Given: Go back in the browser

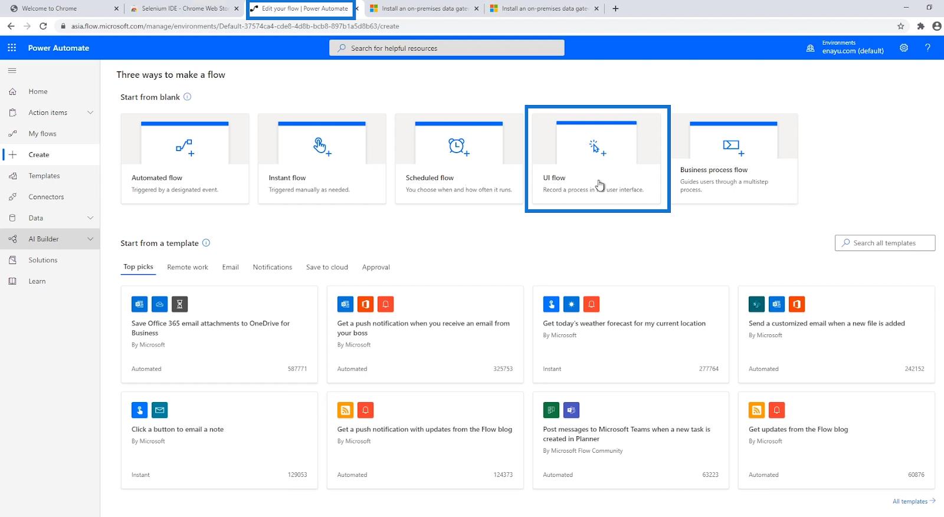Looking at the screenshot, I should 11,26.
